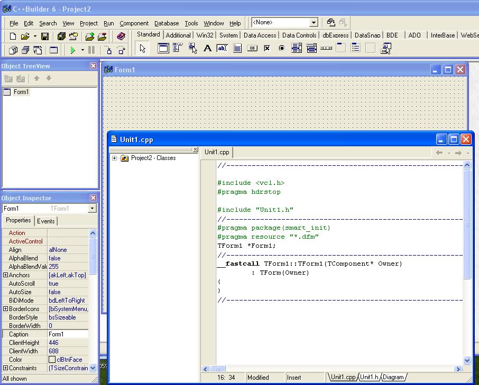
Task: Switch to Diagram editor bottom tab
Action: (x=393, y=377)
